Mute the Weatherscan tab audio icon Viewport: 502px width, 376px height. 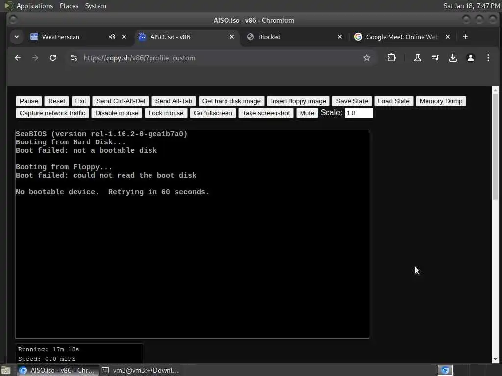[112, 37]
